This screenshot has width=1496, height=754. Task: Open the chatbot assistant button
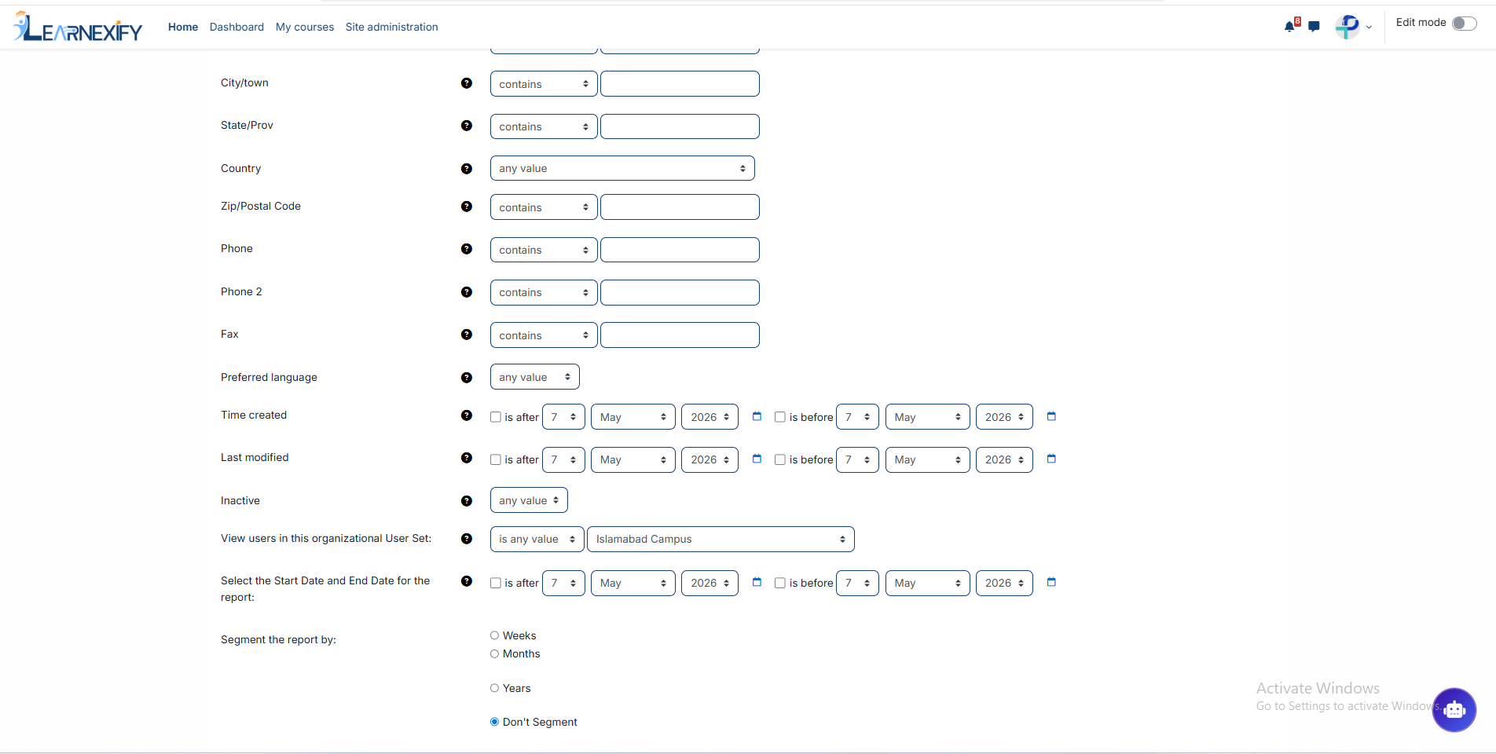point(1454,710)
